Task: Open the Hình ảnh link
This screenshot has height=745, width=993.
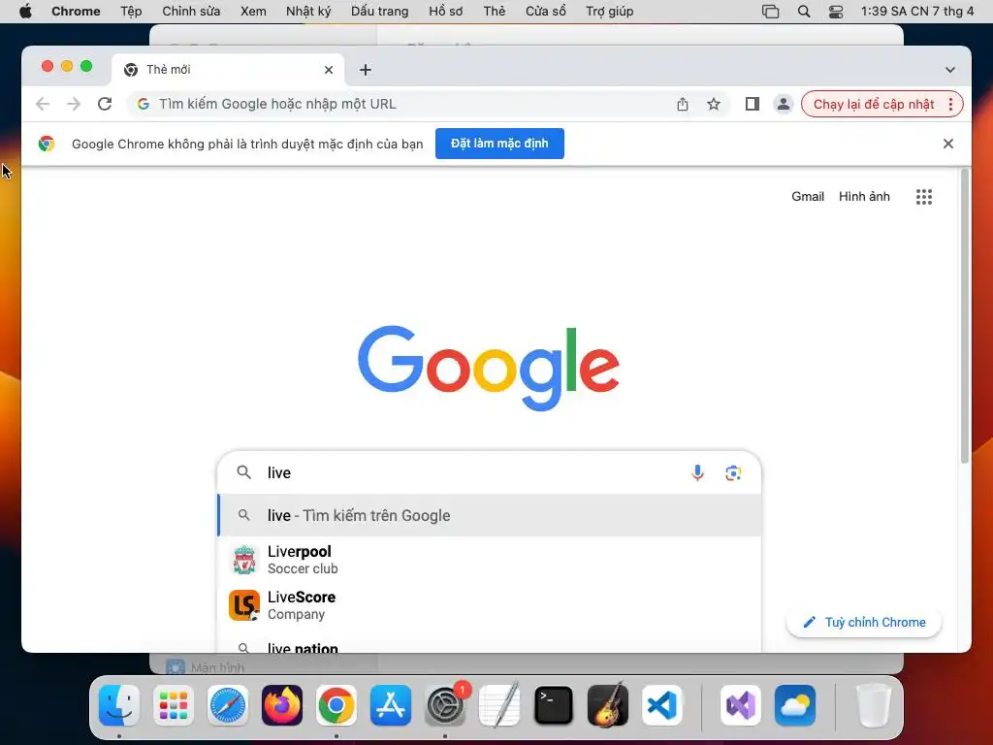Action: point(864,197)
